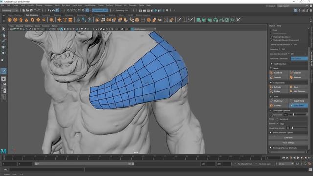Collapse Quad Draw Options section

[271, 110]
